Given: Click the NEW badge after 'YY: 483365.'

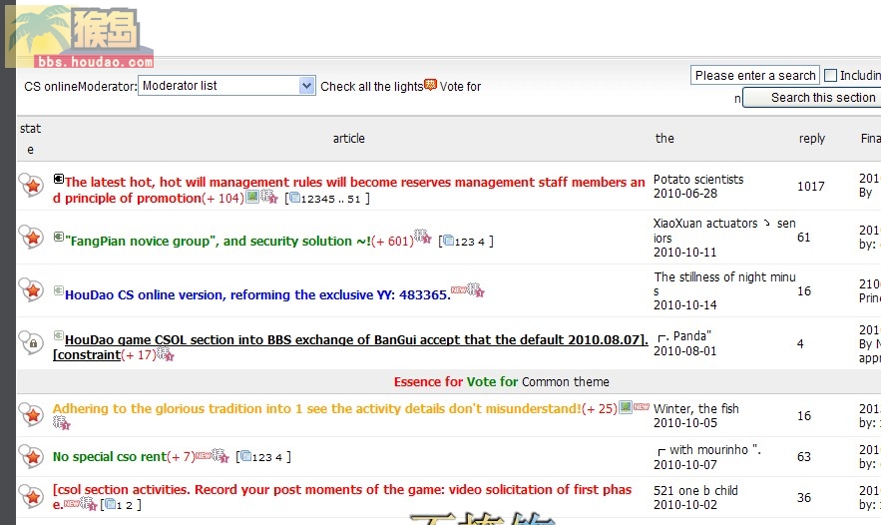Looking at the screenshot, I should coord(459,290).
